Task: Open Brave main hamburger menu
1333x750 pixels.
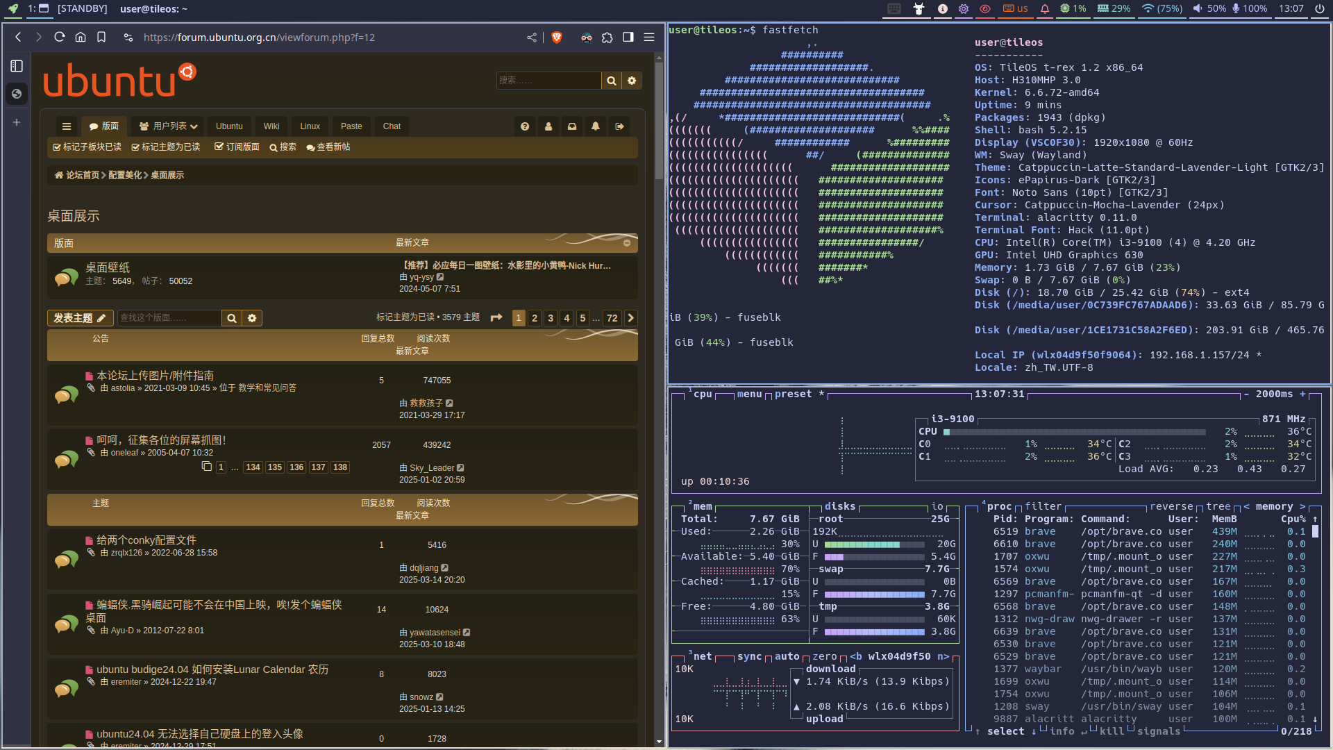Action: click(649, 37)
